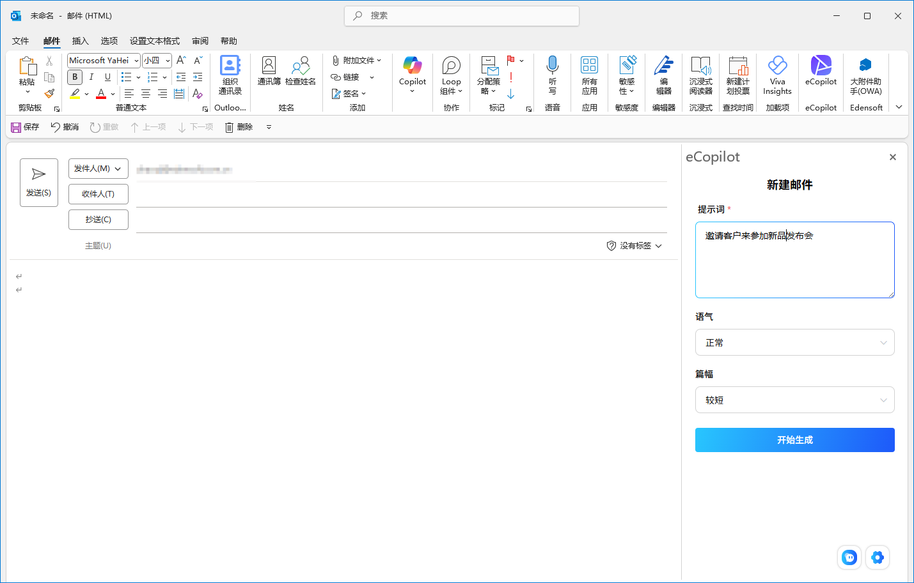The height and width of the screenshot is (583, 914).
Task: Open Viva Insights from the ribbon
Action: pyautogui.click(x=777, y=75)
